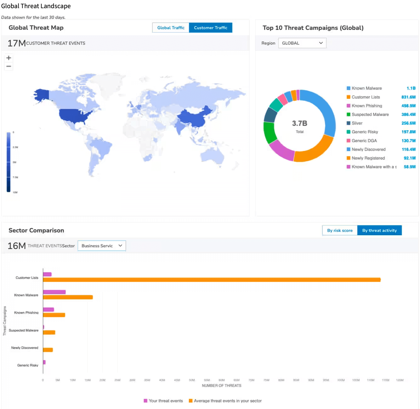Click the orange 'Average threat events in your sector' legend marker
Viewport: 420px width, 409px height.
(x=190, y=401)
